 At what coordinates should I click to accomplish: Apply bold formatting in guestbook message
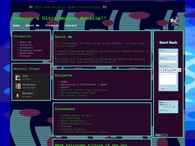[165, 70]
